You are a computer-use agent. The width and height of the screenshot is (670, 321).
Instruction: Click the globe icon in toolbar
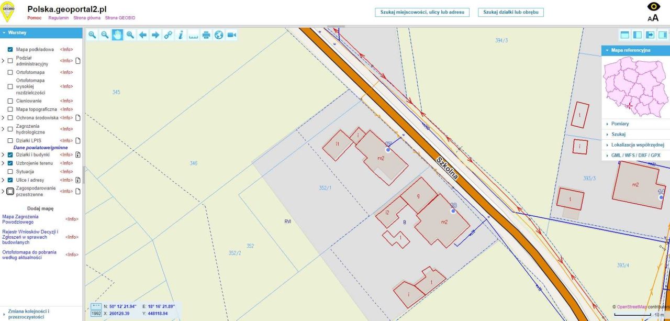[219, 35]
